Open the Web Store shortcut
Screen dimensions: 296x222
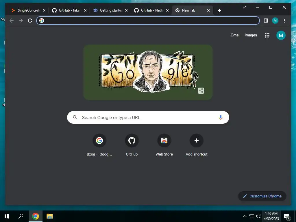coord(164,145)
